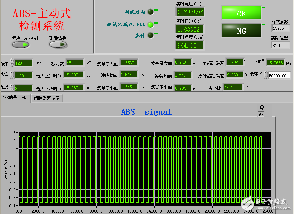Click the 急停 LED indicator
This screenshot has width=294, height=214.
[x=150, y=35]
